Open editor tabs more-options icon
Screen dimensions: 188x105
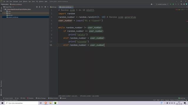click(x=187, y=7)
